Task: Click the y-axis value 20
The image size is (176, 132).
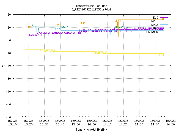Action: [9, 15]
